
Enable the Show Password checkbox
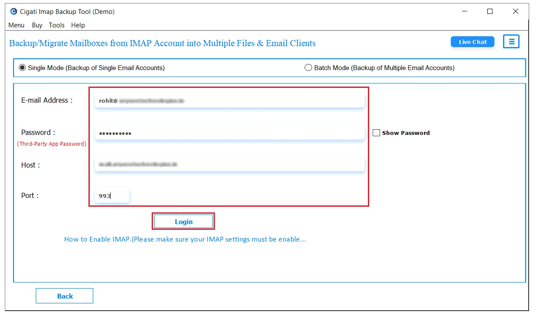point(376,133)
